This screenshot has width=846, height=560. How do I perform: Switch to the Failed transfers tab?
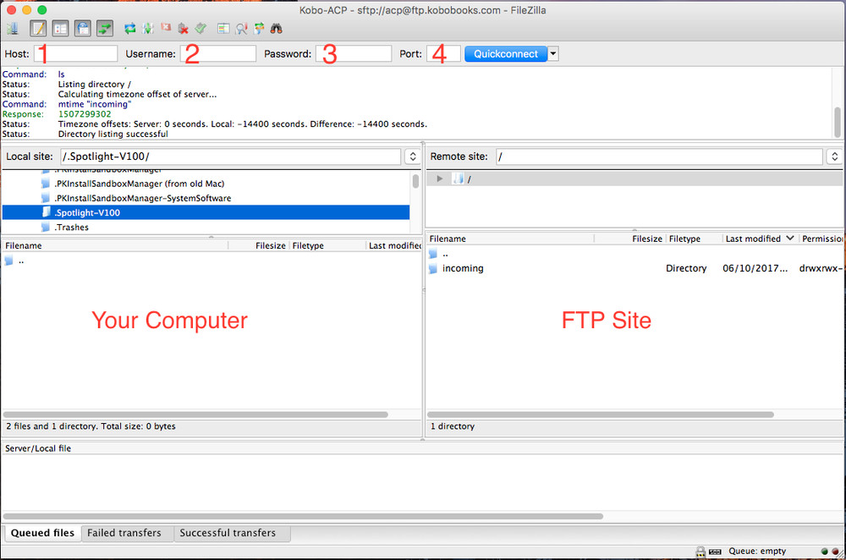126,533
